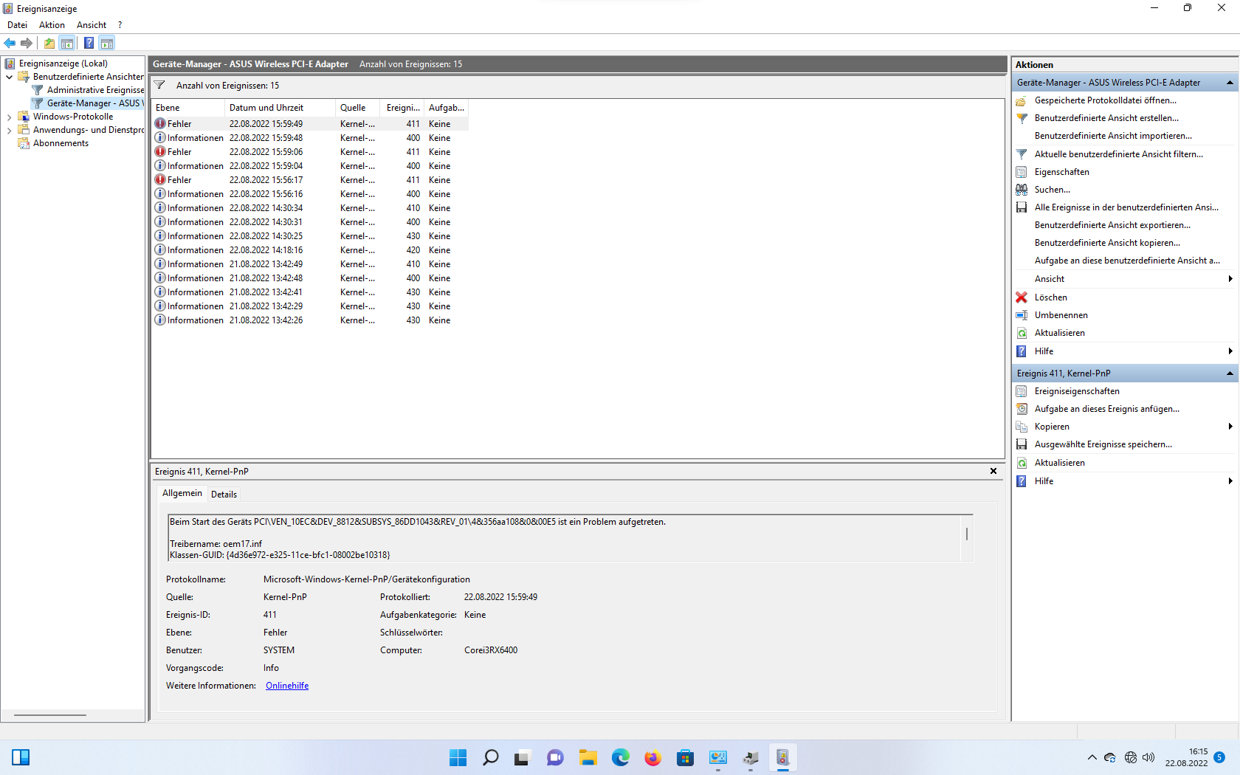Expand the Windows-Protokolle tree node
The height and width of the screenshot is (775, 1240).
tap(8, 116)
